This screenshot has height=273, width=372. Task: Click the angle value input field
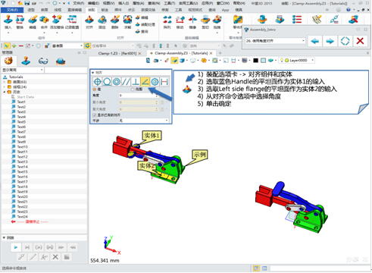tap(139, 96)
